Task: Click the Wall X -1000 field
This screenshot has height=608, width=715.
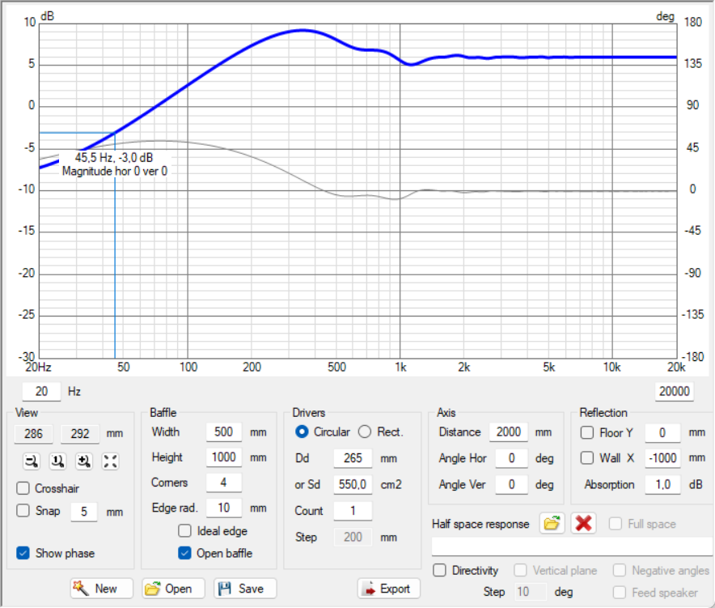Action: [662, 458]
